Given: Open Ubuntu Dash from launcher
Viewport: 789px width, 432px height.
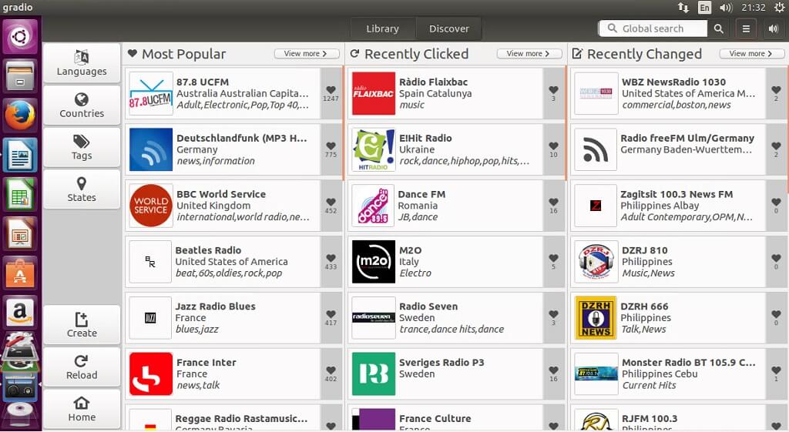Looking at the screenshot, I should pyautogui.click(x=20, y=37).
